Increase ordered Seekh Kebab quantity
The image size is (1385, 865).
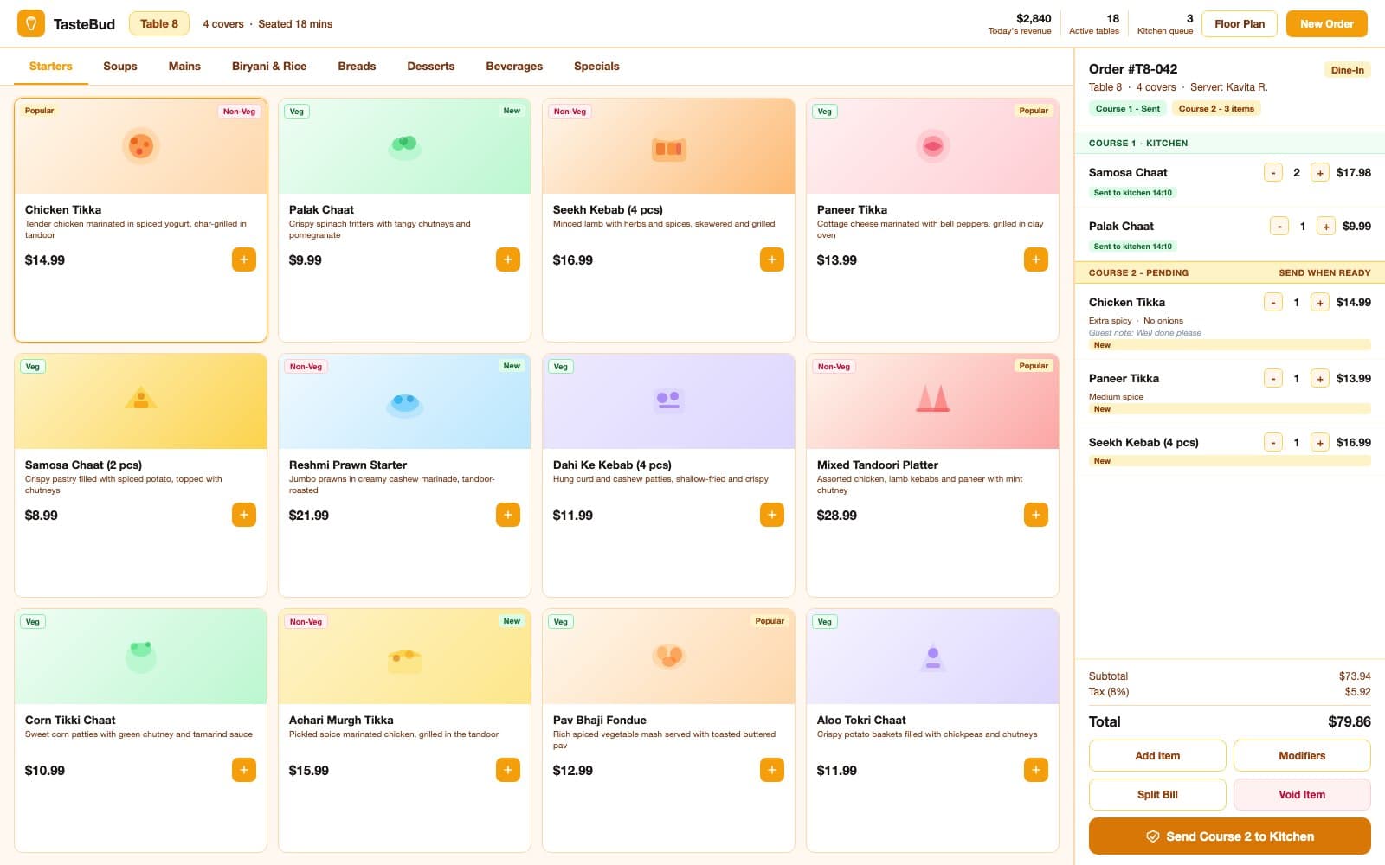(1319, 442)
